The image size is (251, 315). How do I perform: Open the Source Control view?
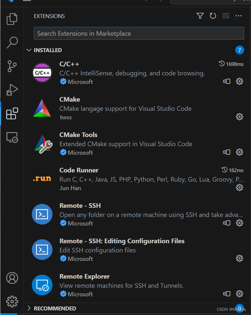click(12, 66)
